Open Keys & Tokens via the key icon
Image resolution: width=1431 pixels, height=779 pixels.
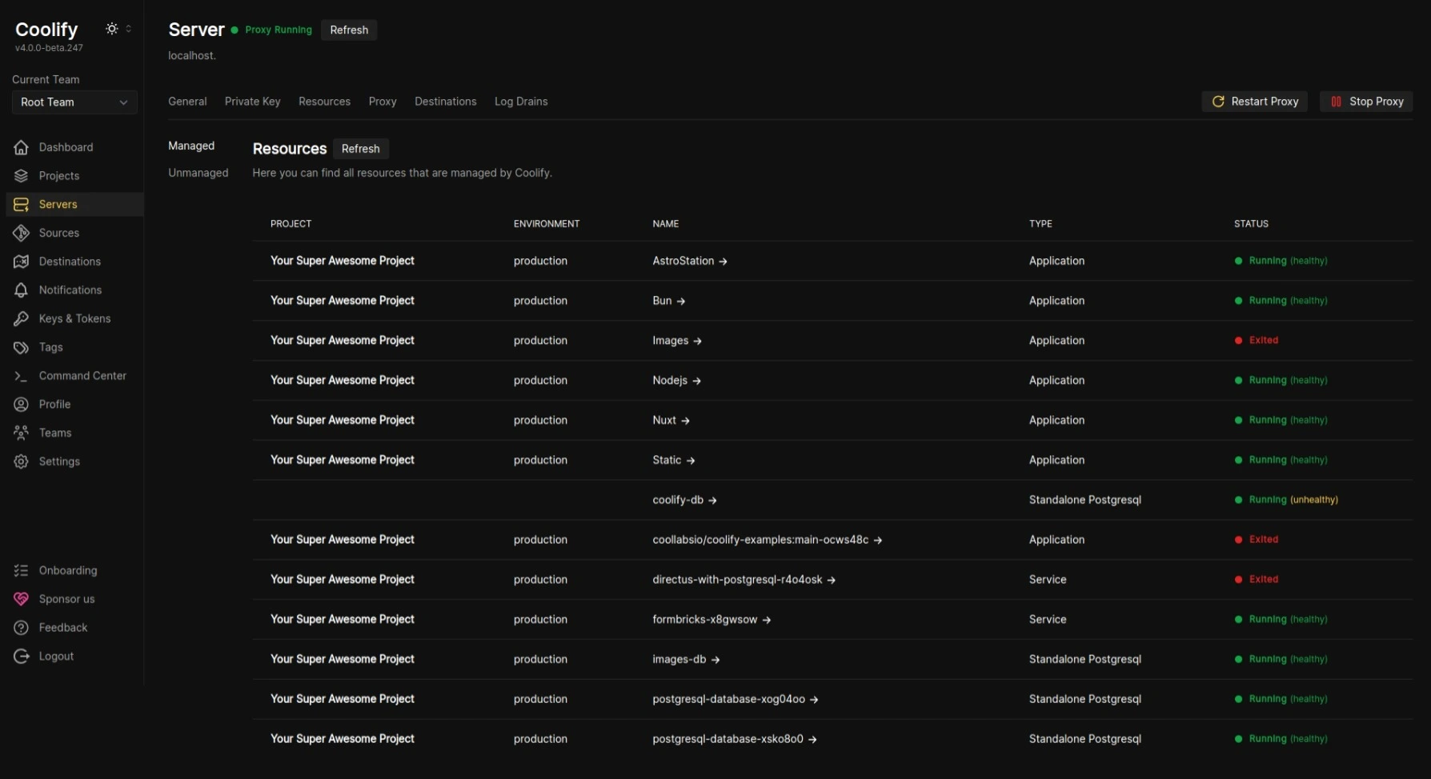[x=20, y=318]
